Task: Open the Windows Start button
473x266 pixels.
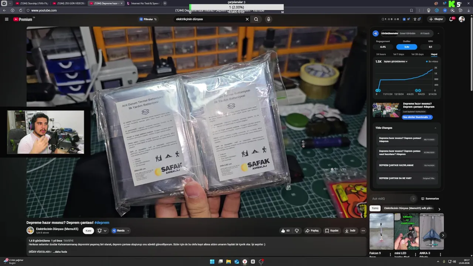Action: click(212, 262)
